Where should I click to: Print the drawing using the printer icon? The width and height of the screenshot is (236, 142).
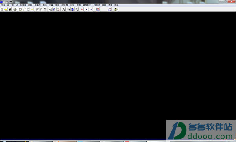point(15,9)
